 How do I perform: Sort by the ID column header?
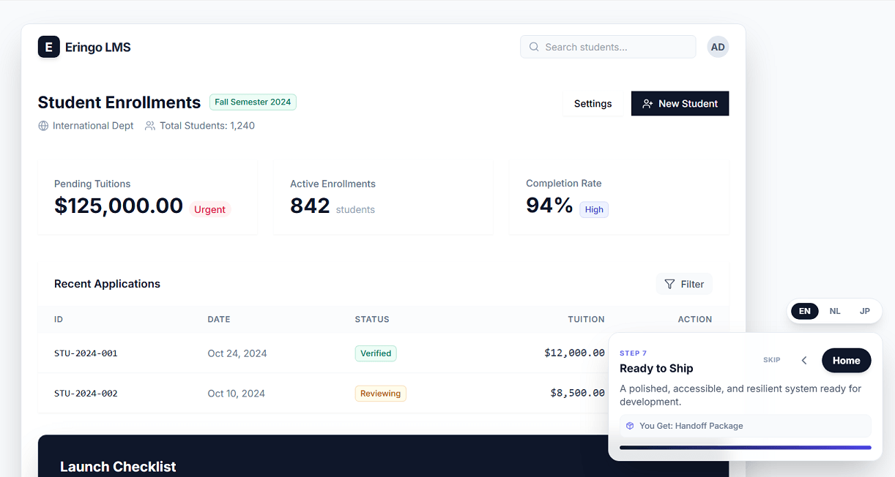(x=59, y=320)
